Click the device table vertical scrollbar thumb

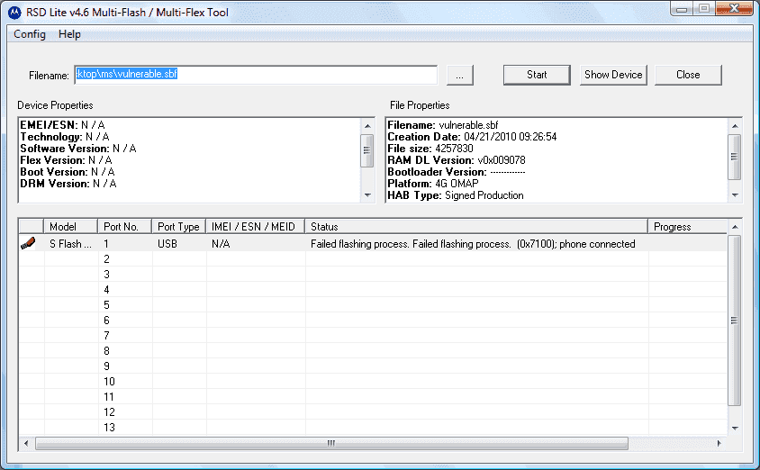tap(735, 321)
